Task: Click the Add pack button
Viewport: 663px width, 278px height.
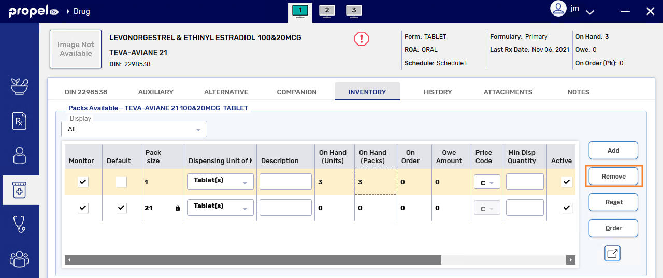Action: [613, 150]
